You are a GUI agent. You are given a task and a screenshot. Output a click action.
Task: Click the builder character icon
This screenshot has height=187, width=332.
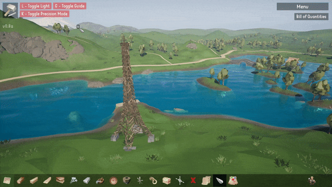point(312,181)
